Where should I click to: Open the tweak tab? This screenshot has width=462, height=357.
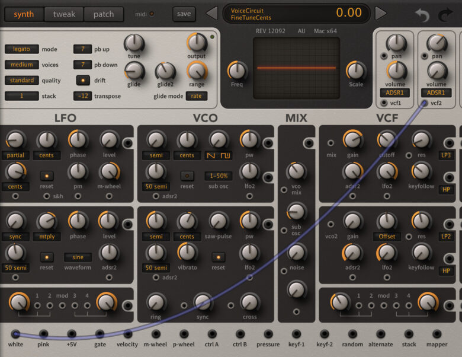[x=64, y=14]
